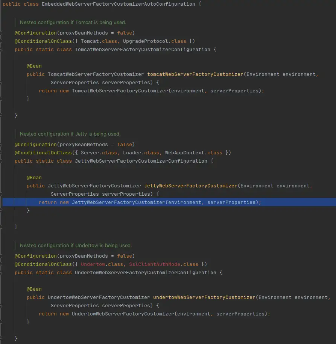Image resolution: width=336 pixels, height=344 pixels.
Task: Click the comment 'Nested configuration if Jetty is being used.'
Action: point(70,134)
